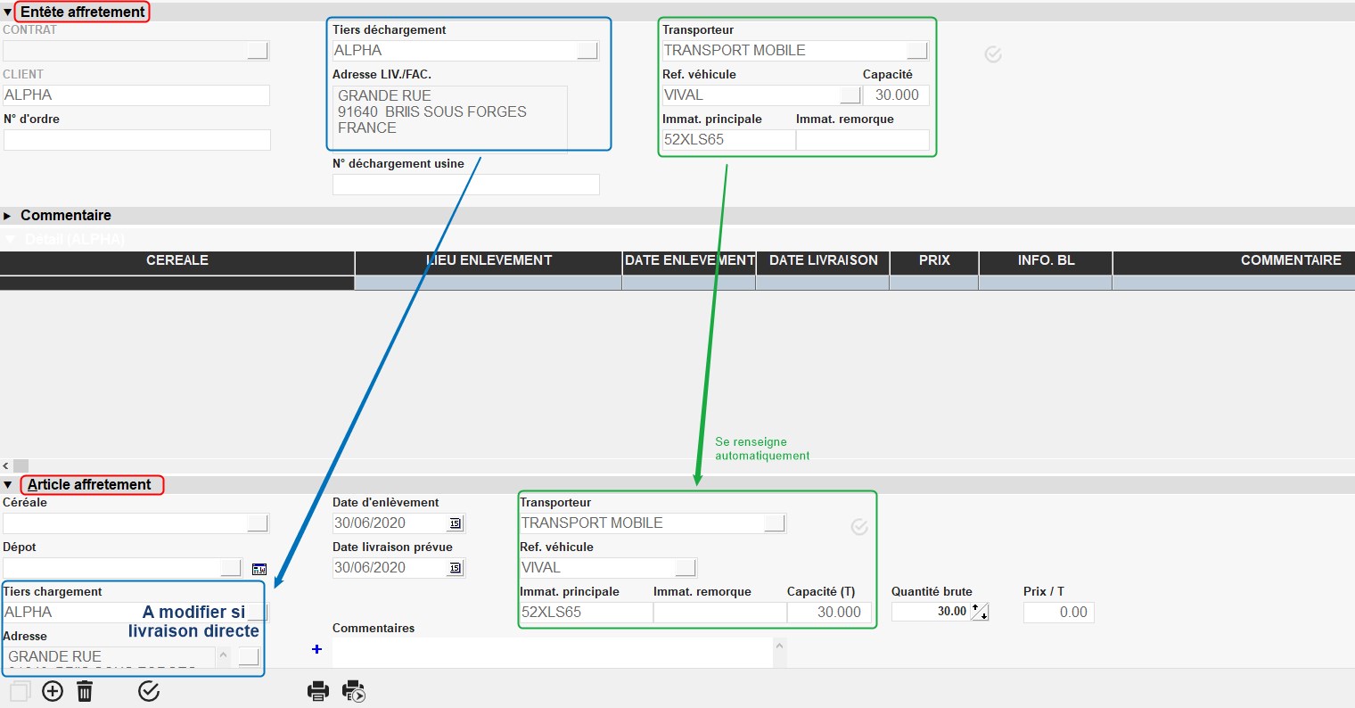
Task: Click the DATE LIVRAISON column header
Action: (x=823, y=260)
